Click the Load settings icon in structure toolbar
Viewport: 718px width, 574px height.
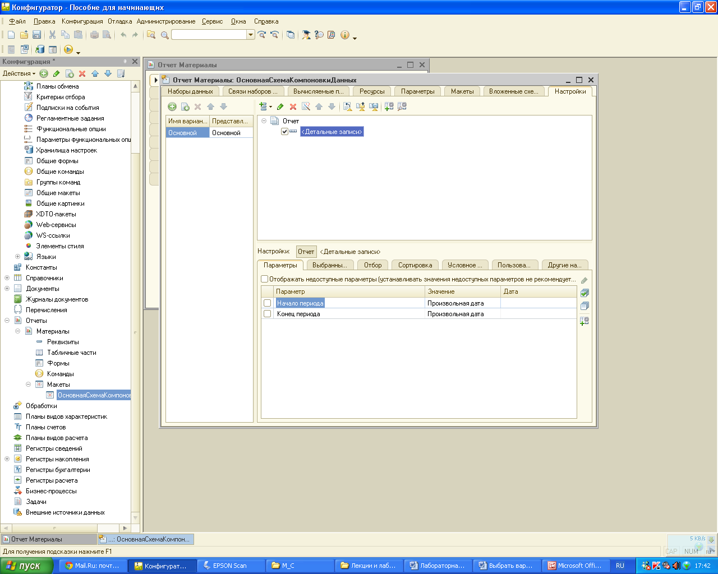pos(361,107)
